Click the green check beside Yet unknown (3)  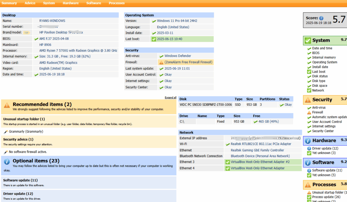(x=309, y=153)
